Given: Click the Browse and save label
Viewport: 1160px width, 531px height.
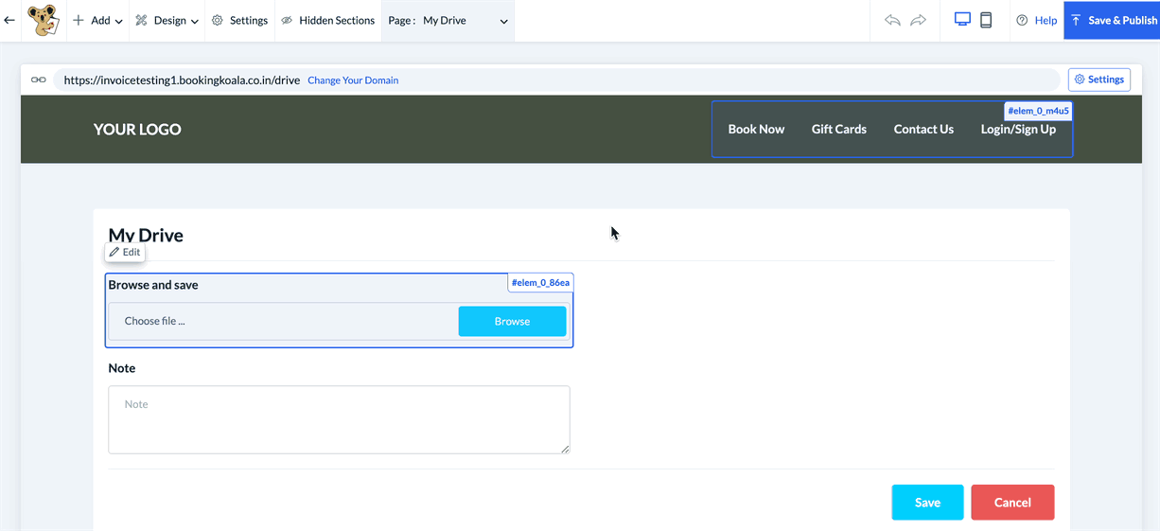Looking at the screenshot, I should tap(153, 285).
